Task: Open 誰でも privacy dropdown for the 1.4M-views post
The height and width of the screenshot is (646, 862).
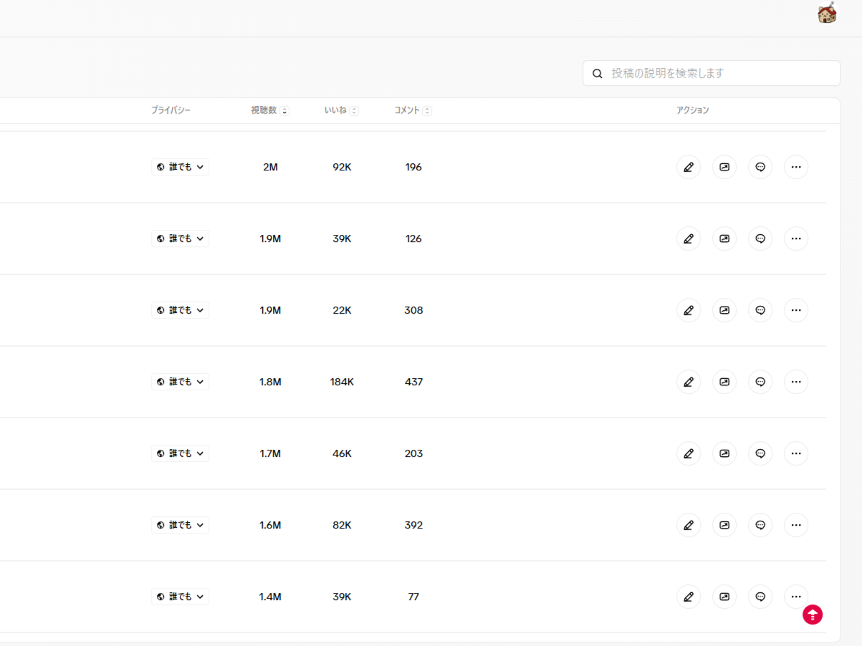Action: click(x=180, y=597)
